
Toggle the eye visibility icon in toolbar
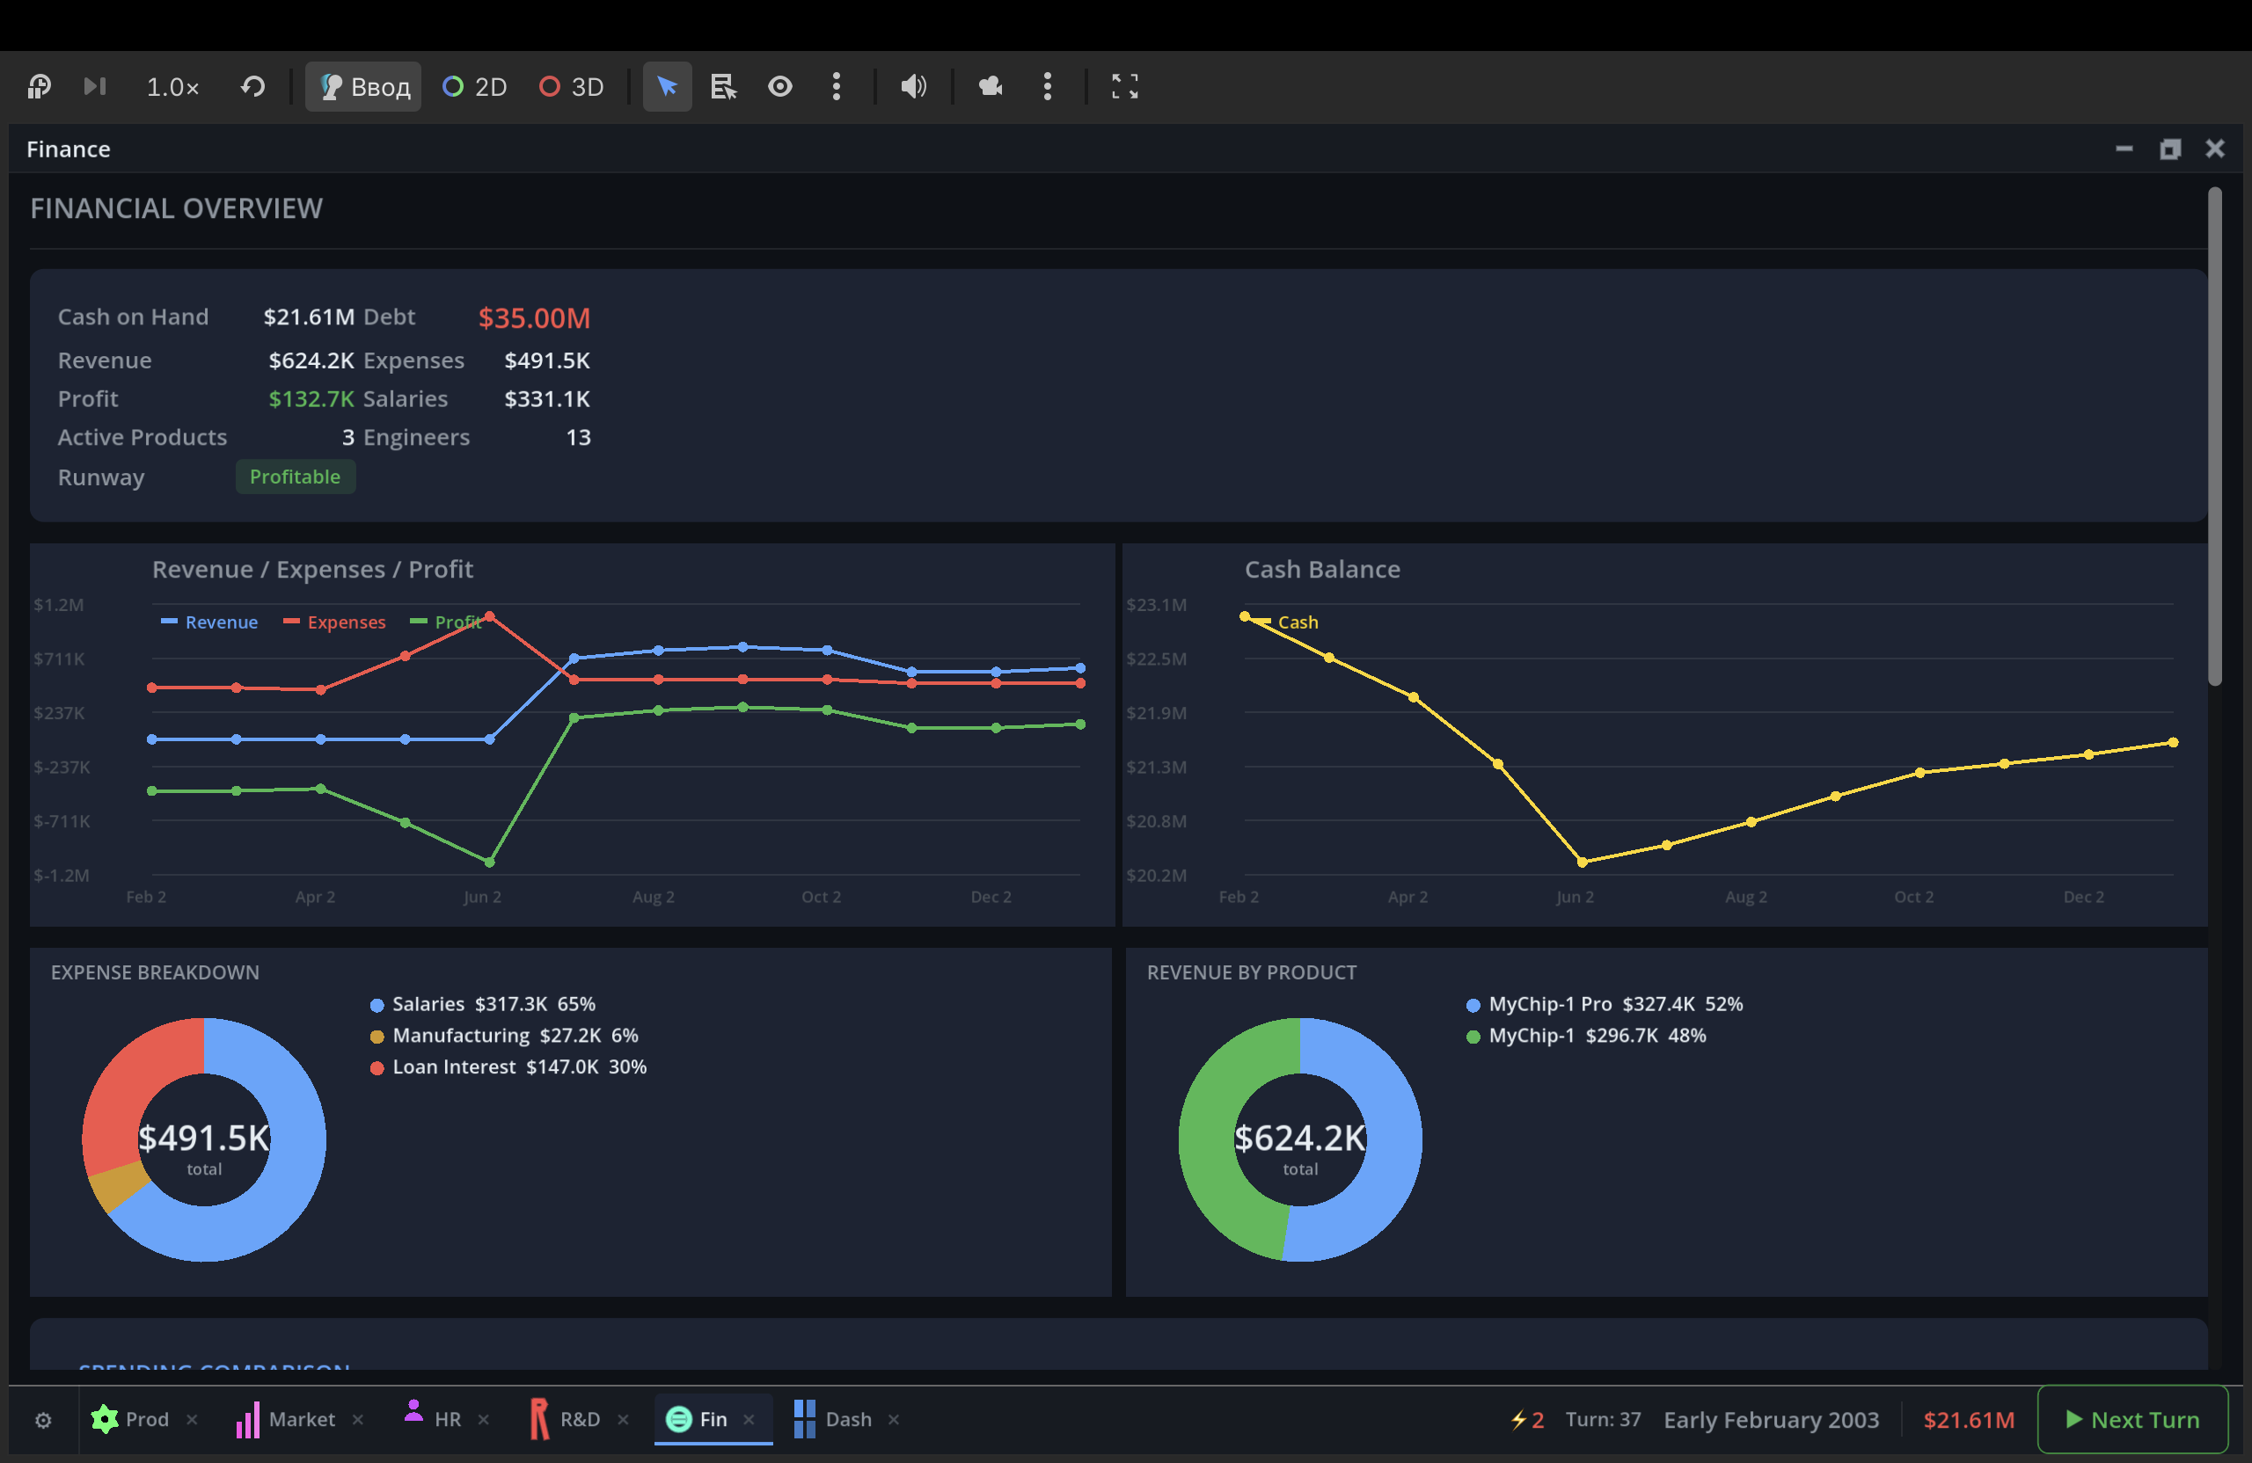779,87
